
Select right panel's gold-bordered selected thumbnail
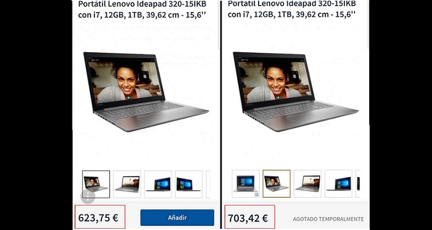point(276,184)
